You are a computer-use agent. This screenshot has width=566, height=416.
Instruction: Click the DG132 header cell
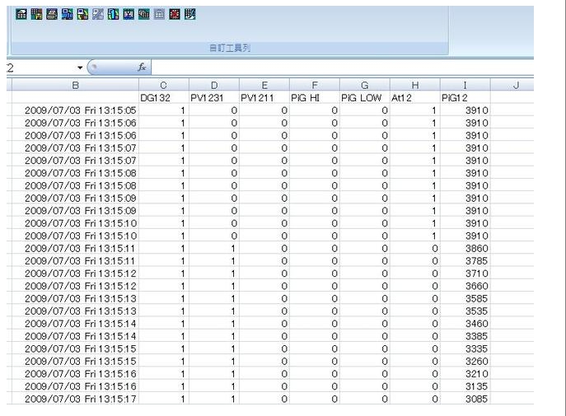(x=163, y=97)
